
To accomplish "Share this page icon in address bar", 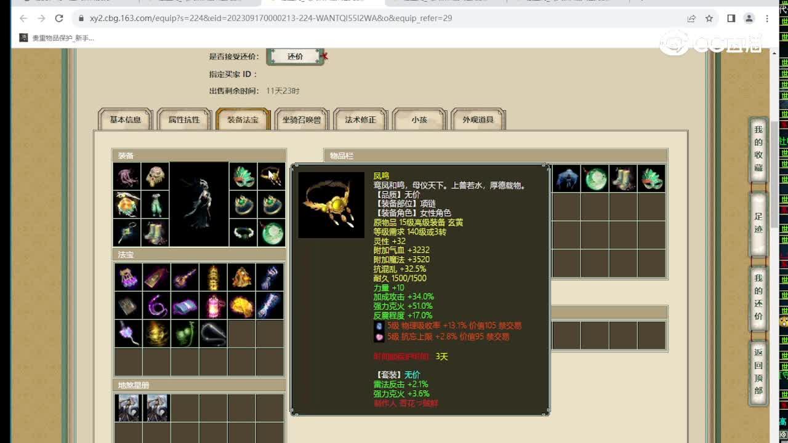I will [691, 18].
